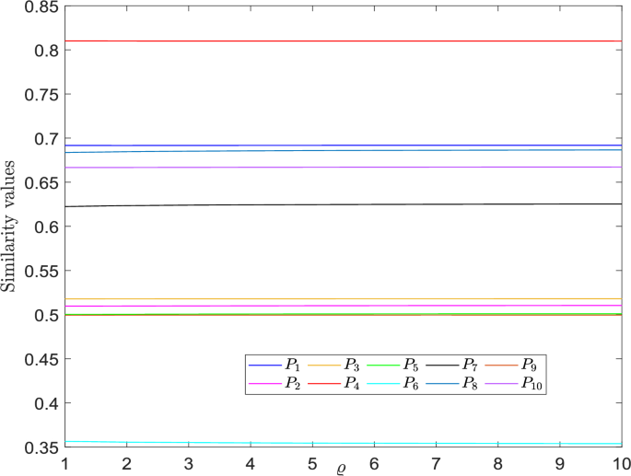Click x-axis tick label 8
631x476 pixels.
coord(497,464)
